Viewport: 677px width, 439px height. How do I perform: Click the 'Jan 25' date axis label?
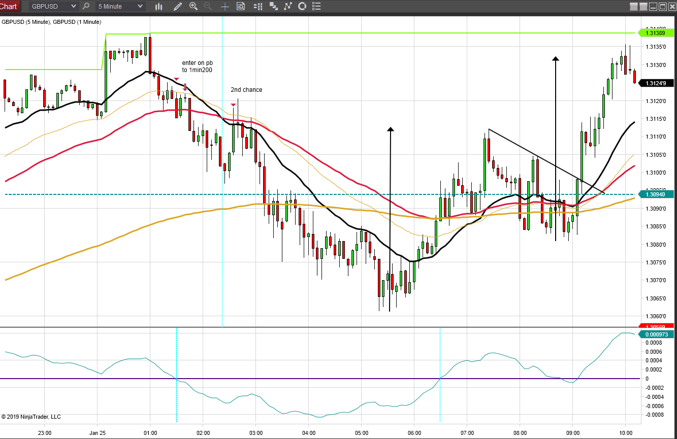point(97,433)
